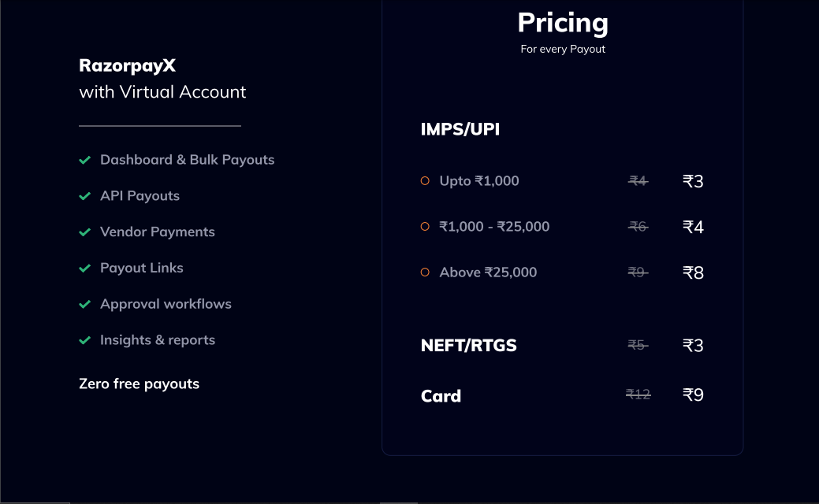Click the IMPS/UPI section heading
Image resolution: width=819 pixels, height=504 pixels.
tap(460, 129)
